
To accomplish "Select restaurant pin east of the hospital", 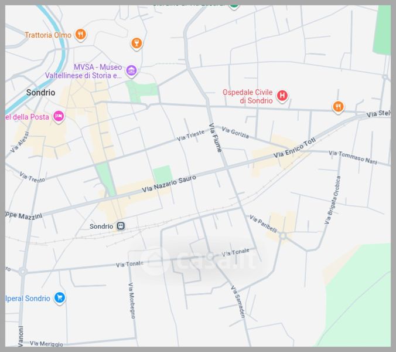I will point(338,106).
